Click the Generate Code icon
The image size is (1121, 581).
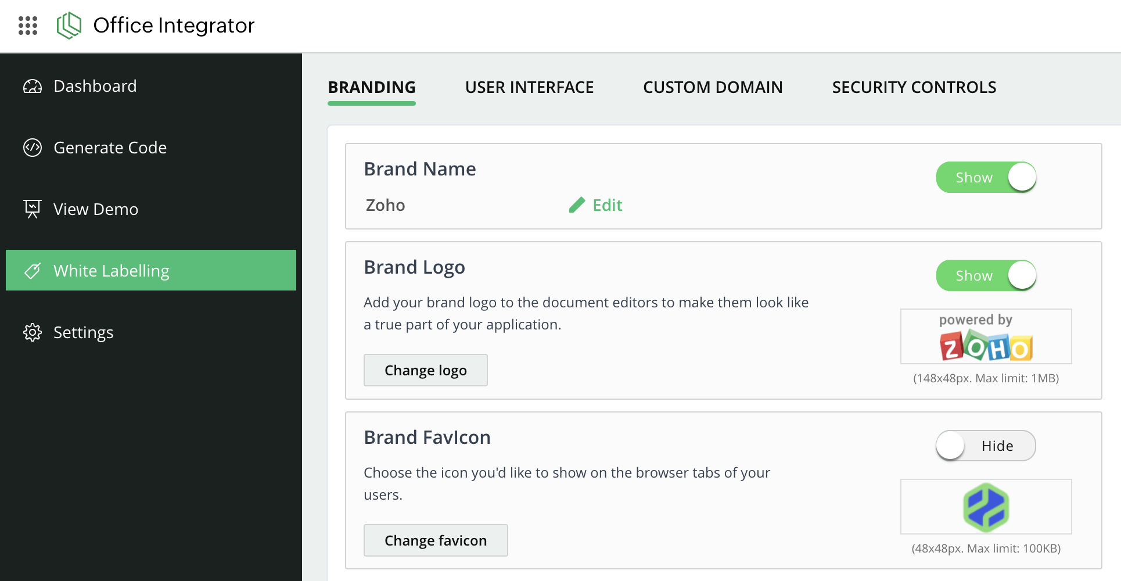(33, 148)
